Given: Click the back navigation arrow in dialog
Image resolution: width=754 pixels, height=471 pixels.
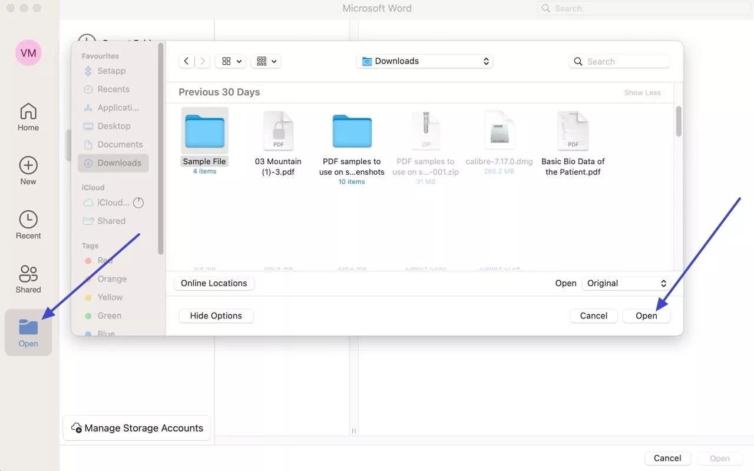Looking at the screenshot, I should [186, 61].
